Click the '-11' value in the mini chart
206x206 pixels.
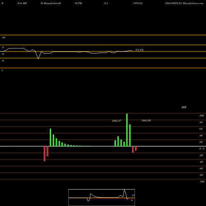pos(133,195)
